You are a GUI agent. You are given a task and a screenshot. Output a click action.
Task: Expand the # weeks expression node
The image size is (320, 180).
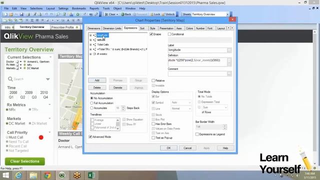[90, 54]
